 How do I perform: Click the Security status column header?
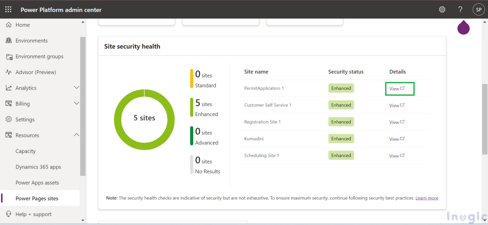coord(346,72)
